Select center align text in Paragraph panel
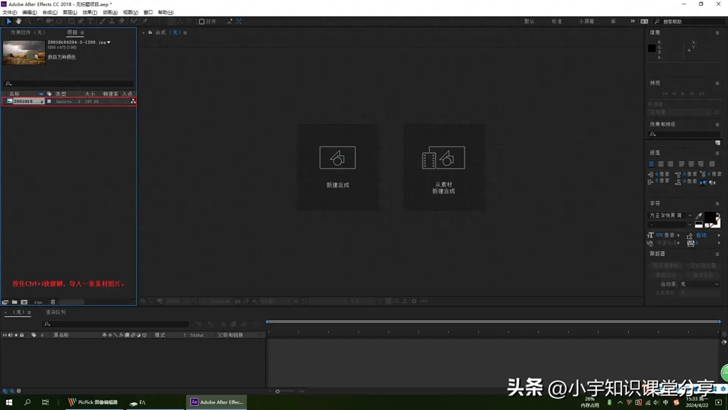Viewport: 728px width, 410px height. point(661,164)
